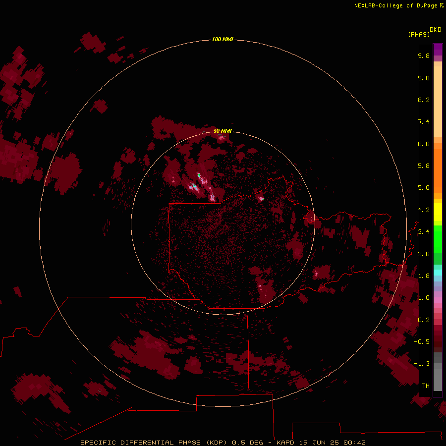Screen dimensions: 446x446
Task: Click the 9.8 value on the color scale
Action: (424, 56)
